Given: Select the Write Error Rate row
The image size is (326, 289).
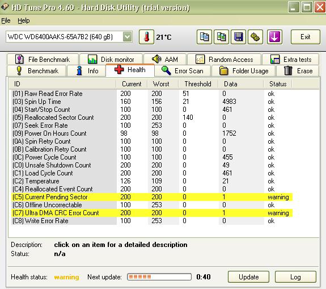Looking at the screenshot, I should (x=152, y=221).
